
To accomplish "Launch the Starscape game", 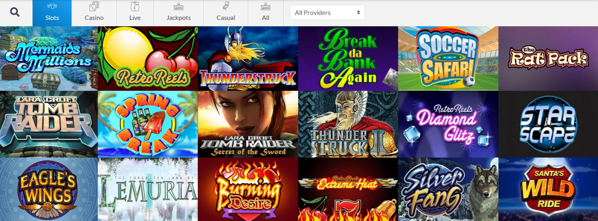I will [548, 124].
